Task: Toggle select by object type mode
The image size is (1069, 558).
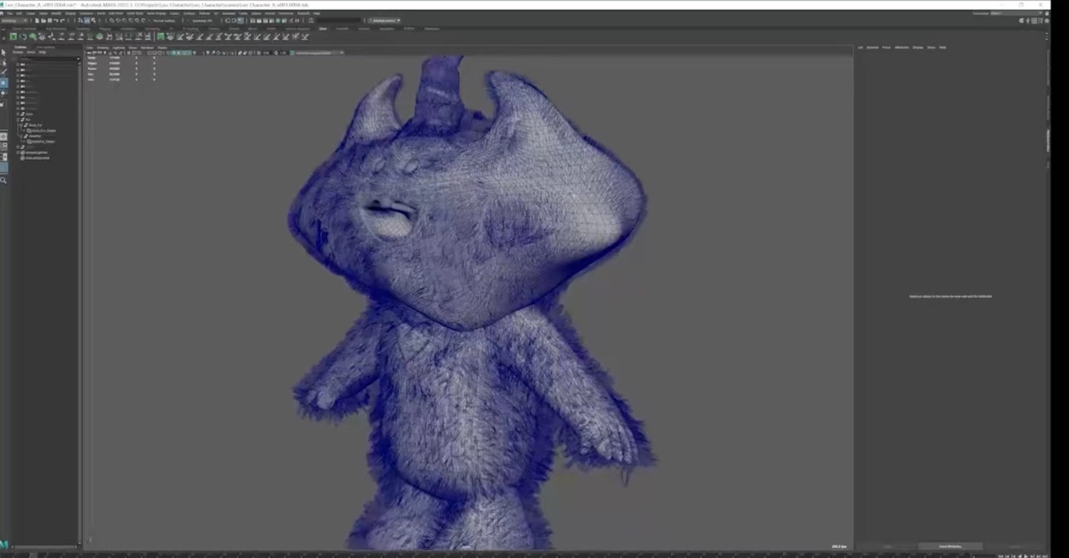Action: tap(86, 20)
